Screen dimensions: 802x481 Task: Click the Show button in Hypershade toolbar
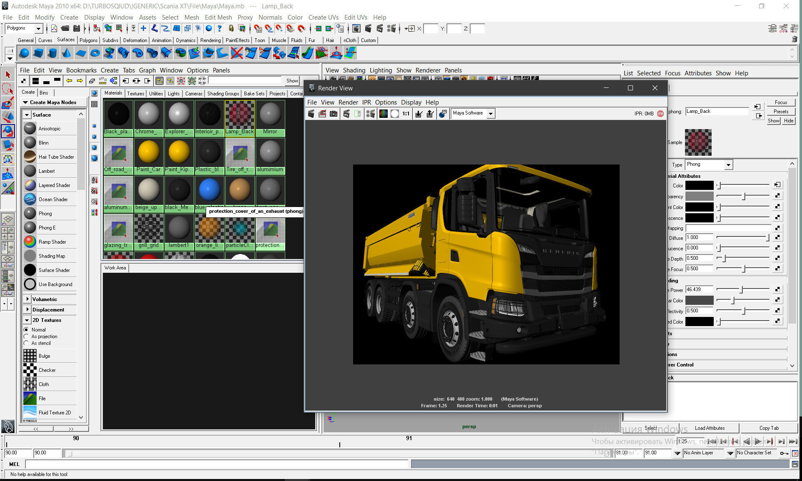coord(292,81)
